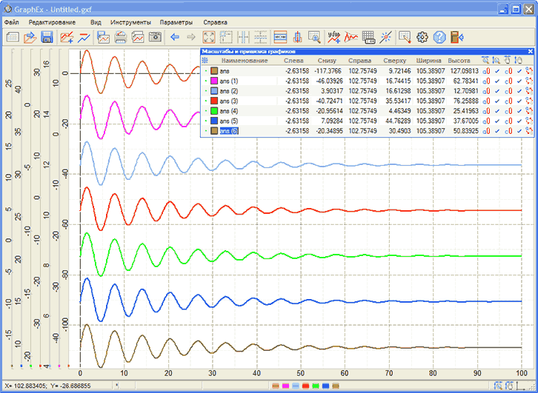Click the Ширина column header

pos(428,60)
